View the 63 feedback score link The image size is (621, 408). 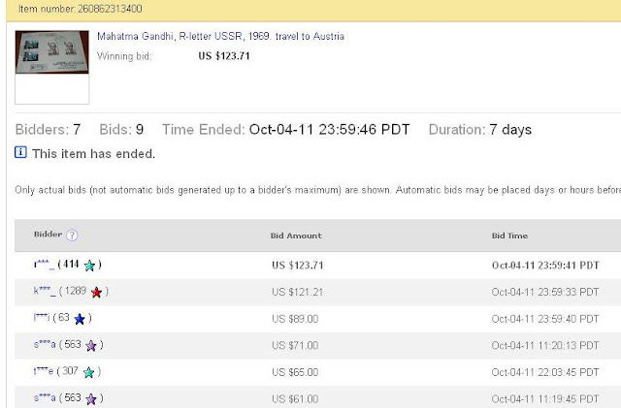[65, 317]
